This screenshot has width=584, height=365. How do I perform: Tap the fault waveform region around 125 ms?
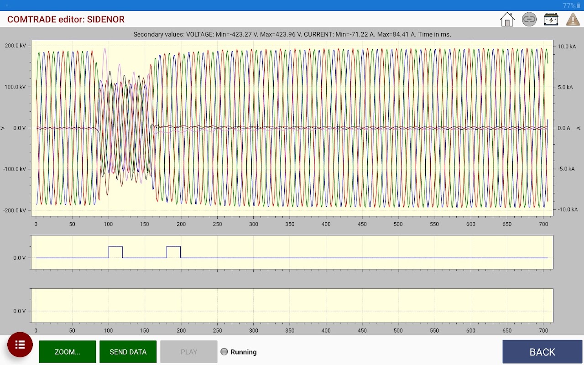click(126, 128)
